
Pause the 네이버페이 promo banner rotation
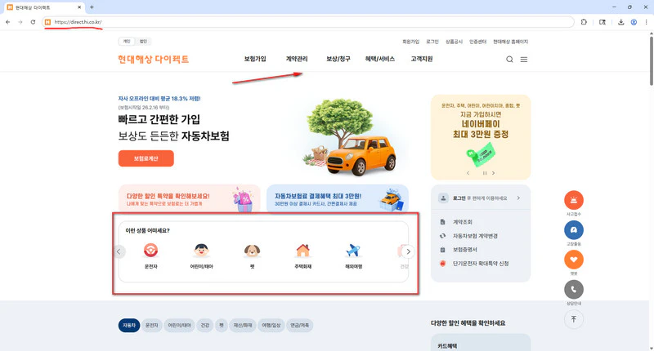point(485,173)
